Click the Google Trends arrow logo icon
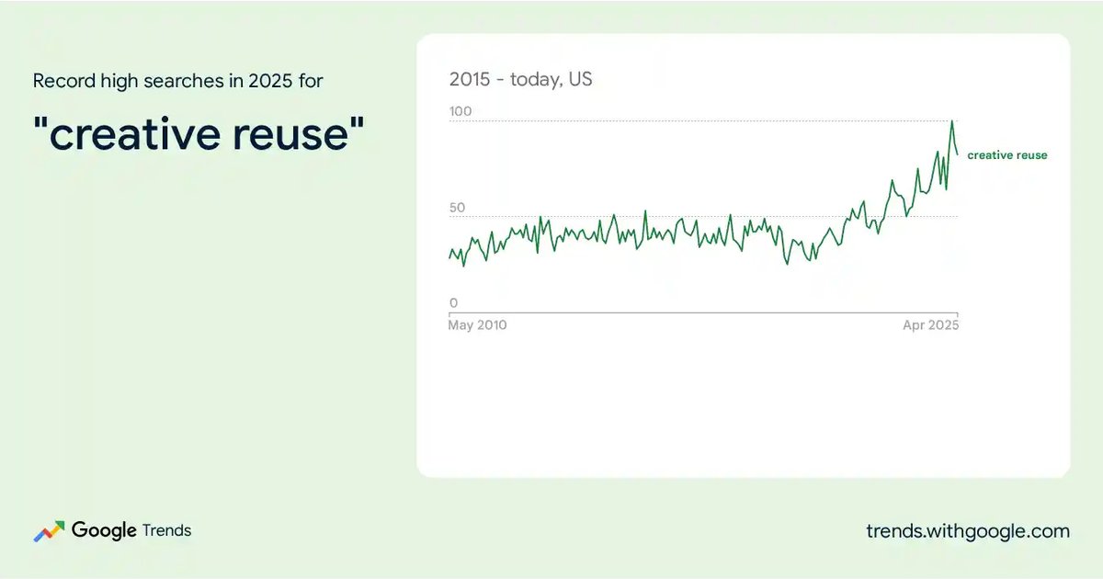Viewport: 1103px width, 579px height. tap(49, 530)
